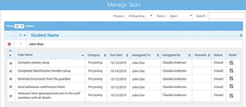Open detail icon for Received documents from the guardian
Screen dimensions: 246x107
[x=231, y=78]
